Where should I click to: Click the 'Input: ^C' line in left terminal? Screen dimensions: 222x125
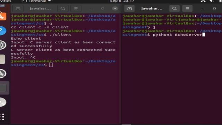(x=23, y=57)
